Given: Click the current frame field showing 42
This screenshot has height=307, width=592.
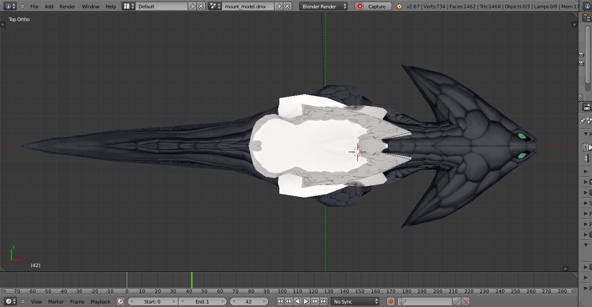Looking at the screenshot, I should click(249, 301).
